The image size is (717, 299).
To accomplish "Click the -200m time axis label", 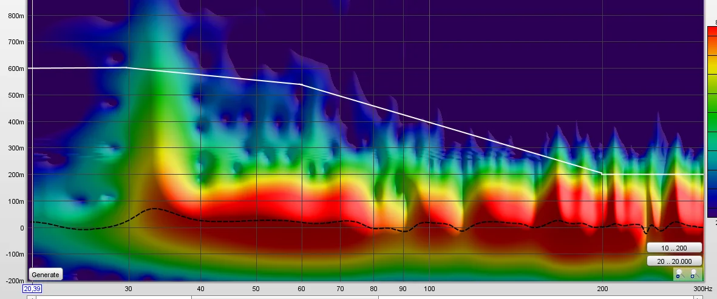I will click(15, 281).
